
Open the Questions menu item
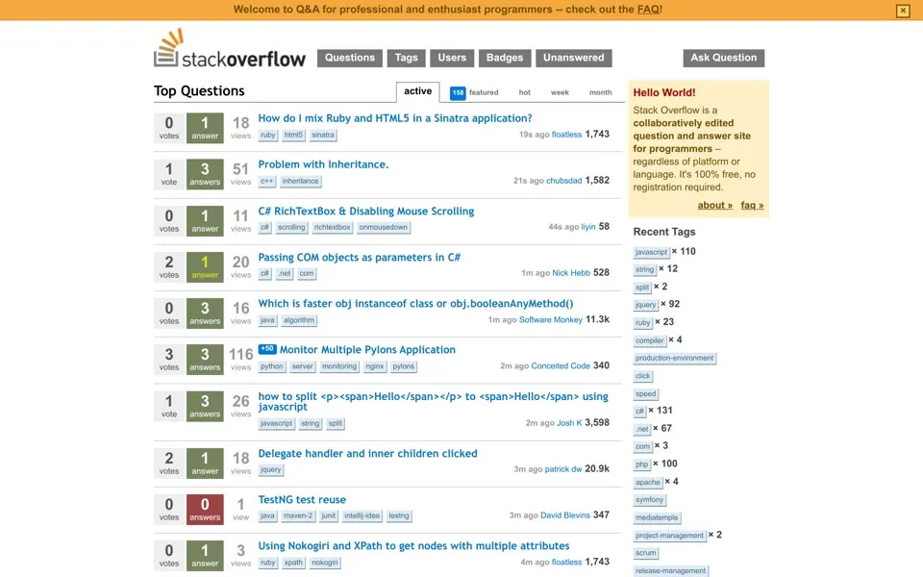pyautogui.click(x=350, y=58)
